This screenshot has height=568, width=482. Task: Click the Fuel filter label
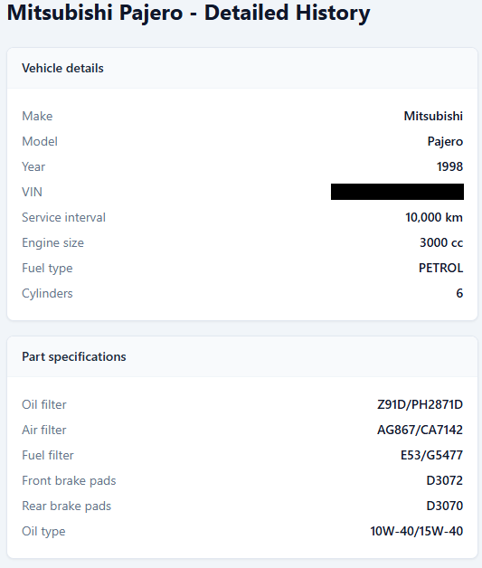point(48,455)
